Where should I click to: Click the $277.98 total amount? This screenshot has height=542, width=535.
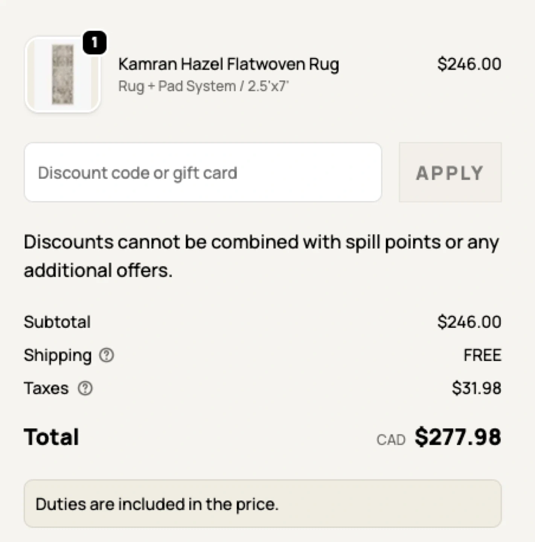click(458, 437)
